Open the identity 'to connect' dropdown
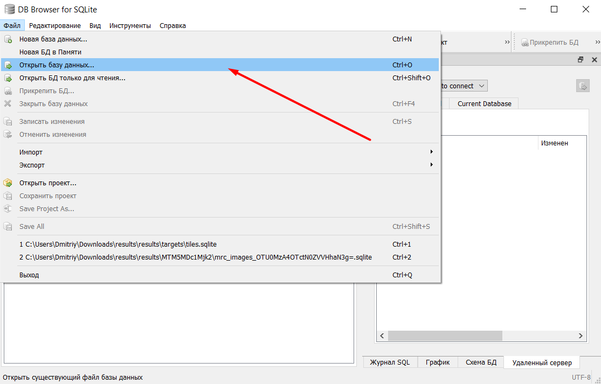Image resolution: width=601 pixels, height=384 pixels. pos(464,86)
